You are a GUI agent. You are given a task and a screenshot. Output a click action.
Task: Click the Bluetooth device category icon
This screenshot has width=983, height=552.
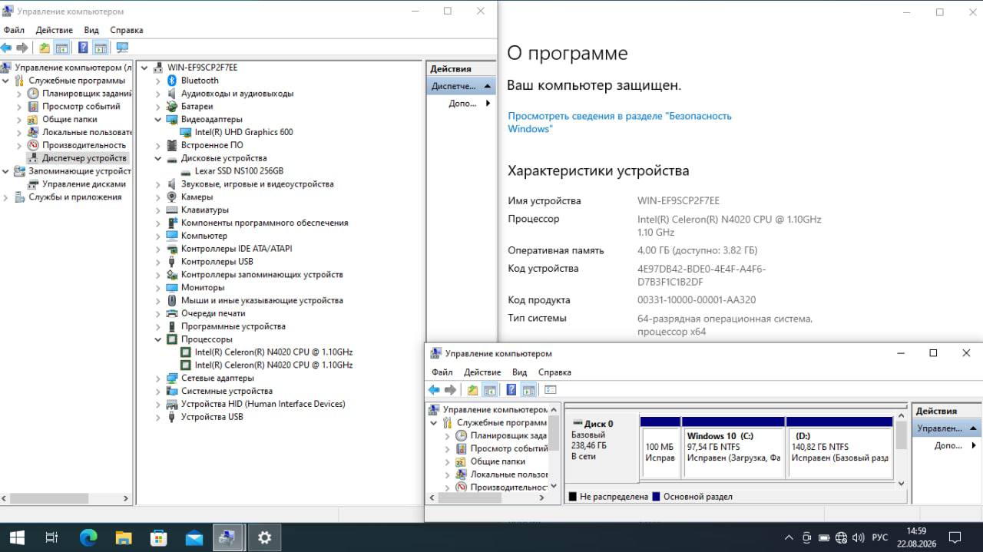173,81
